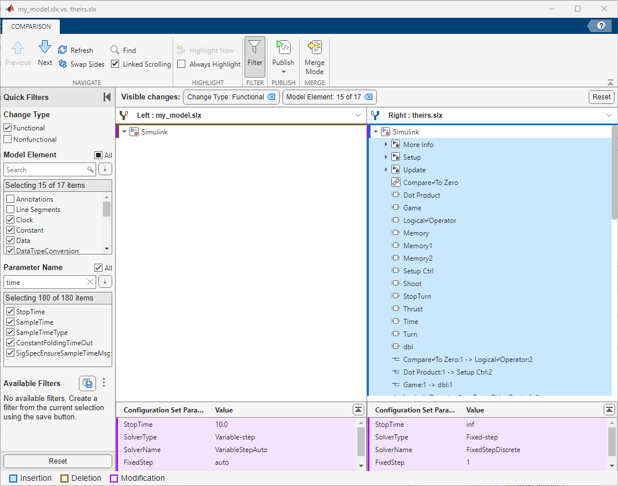618x486 pixels.
Task: Click the Refresh comparison icon
Action: (64, 50)
